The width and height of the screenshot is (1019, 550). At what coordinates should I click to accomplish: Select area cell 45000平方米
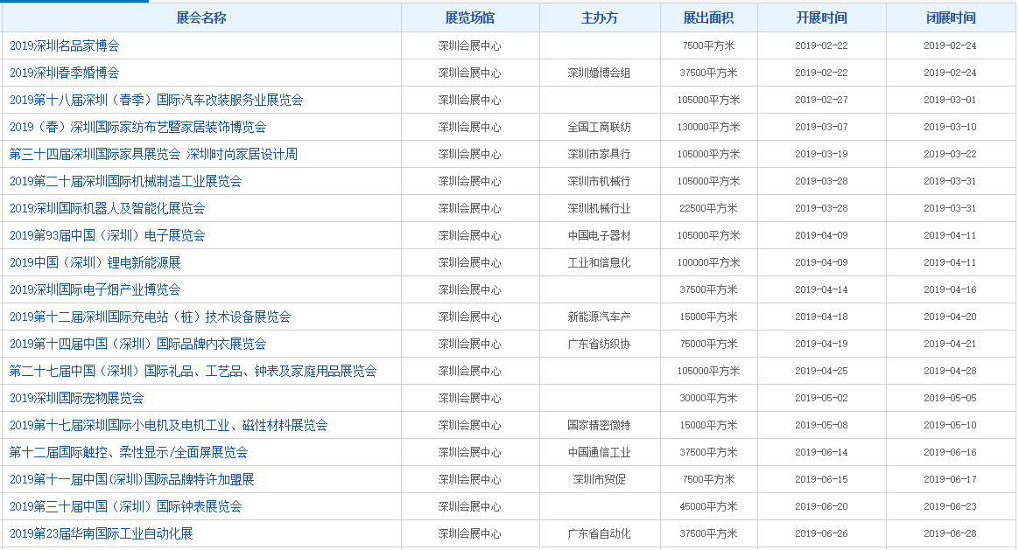(708, 506)
